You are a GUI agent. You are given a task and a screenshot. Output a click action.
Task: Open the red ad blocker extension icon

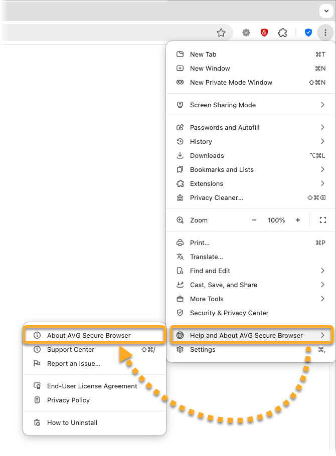point(264,33)
